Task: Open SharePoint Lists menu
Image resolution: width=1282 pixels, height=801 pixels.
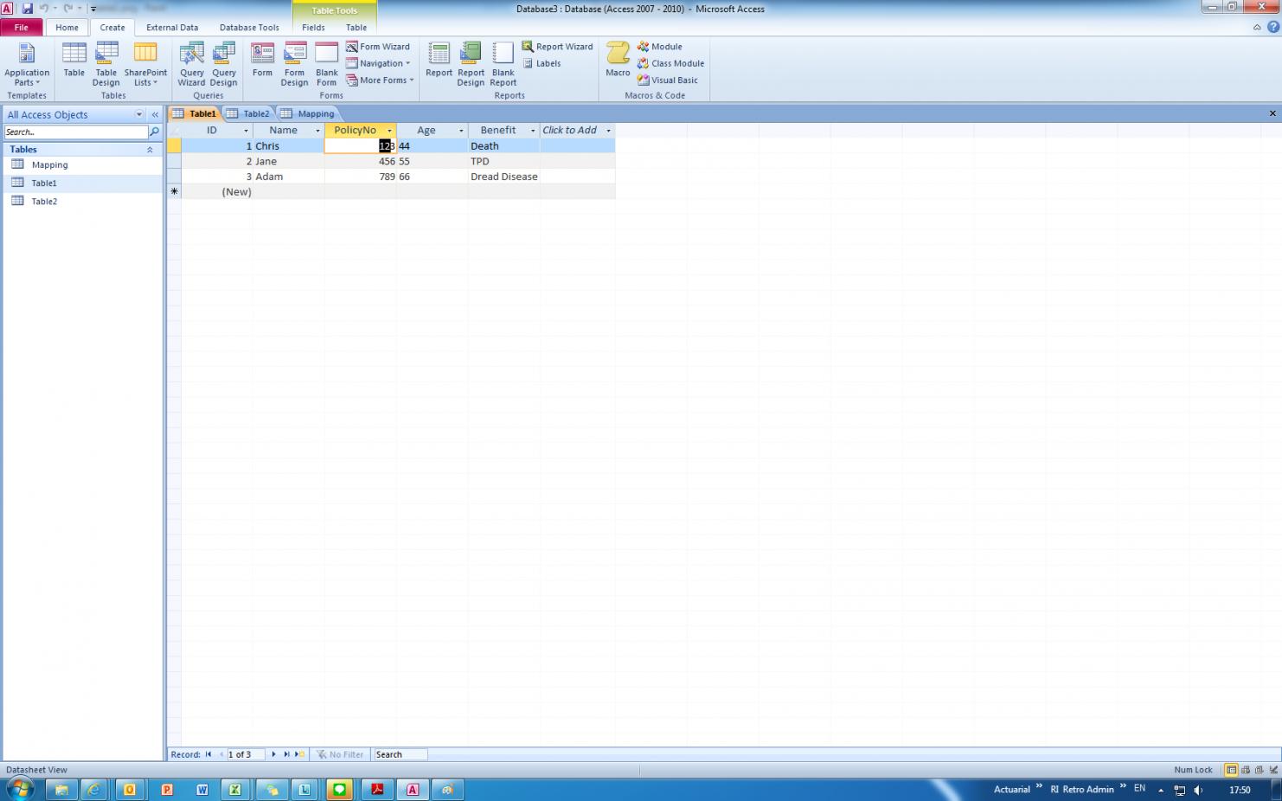Action: tap(145, 65)
